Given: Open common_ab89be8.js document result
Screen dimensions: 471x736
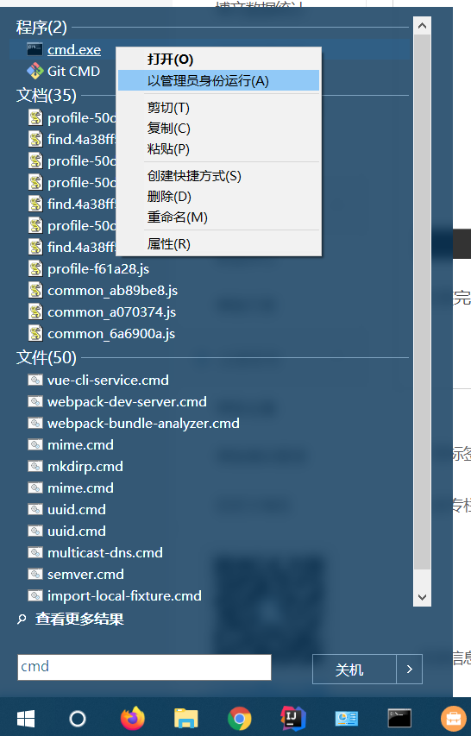Looking at the screenshot, I should pos(113,291).
